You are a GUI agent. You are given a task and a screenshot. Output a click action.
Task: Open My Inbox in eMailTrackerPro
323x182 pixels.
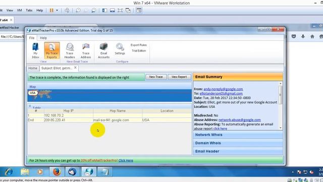pyautogui.click(x=35, y=51)
